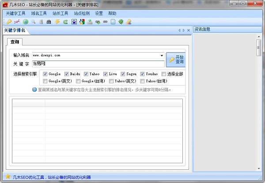Viewport: 265px width, 183px height.
Task: Click the lightning bolt toolbar icon
Action: tap(58, 21)
